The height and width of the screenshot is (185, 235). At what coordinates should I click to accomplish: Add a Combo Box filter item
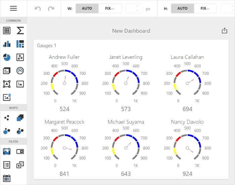(x=20, y=152)
